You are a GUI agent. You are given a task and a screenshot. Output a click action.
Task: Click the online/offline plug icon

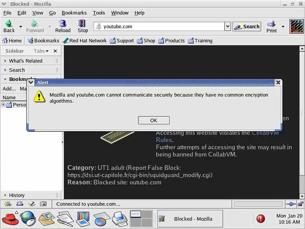pyautogui.click(x=291, y=204)
